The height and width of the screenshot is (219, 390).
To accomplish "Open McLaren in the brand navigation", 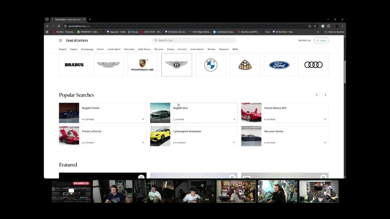I will pos(158,49).
